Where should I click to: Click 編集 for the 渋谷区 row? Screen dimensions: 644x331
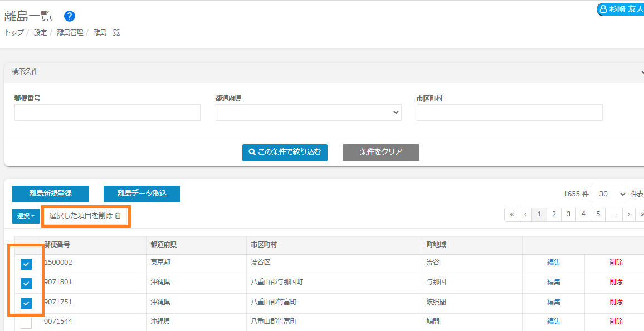(x=553, y=263)
